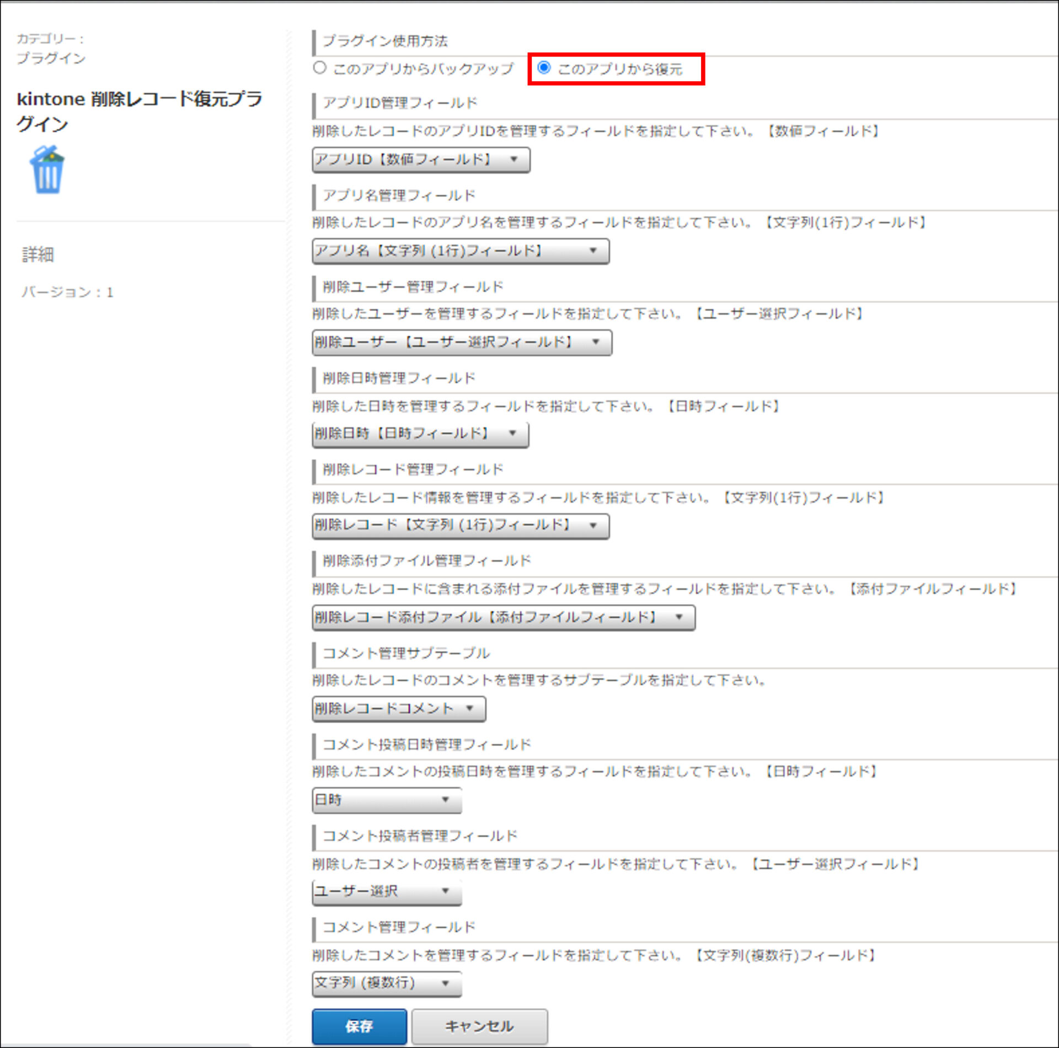Click the カテゴリー： プラグイン text
Screen dimensions: 1059x1048
point(51,49)
